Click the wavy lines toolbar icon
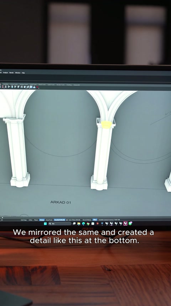 (22, 87)
